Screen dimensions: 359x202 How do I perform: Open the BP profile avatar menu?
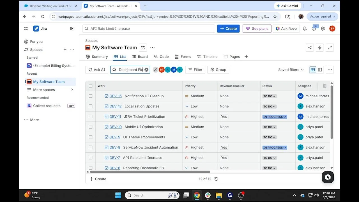coord(332,29)
